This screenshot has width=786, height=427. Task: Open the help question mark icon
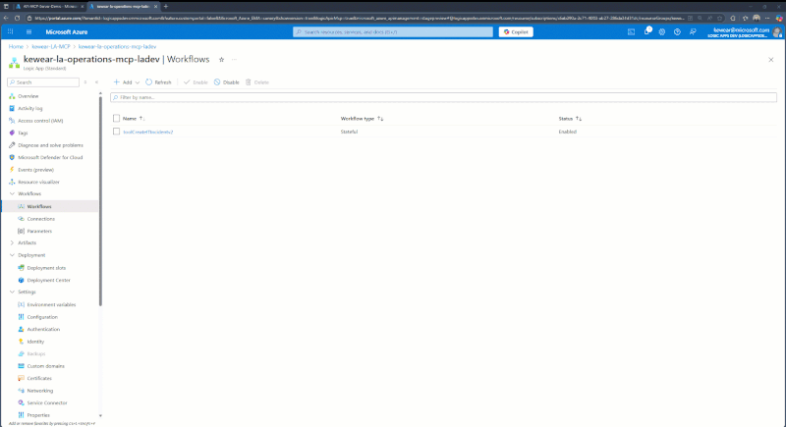[x=677, y=31]
